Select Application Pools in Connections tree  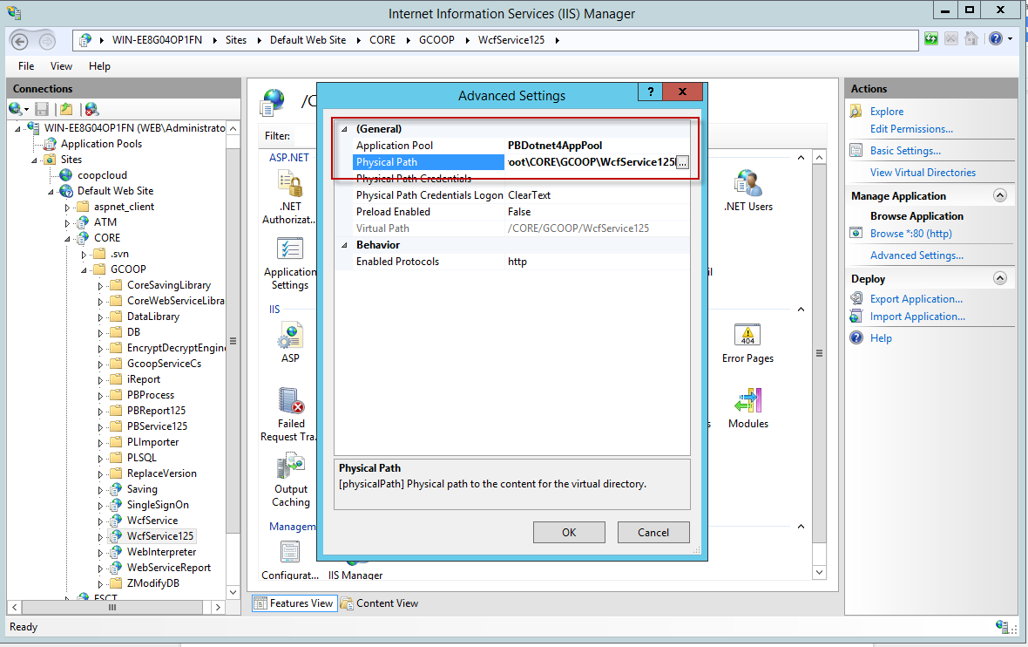[x=101, y=144]
